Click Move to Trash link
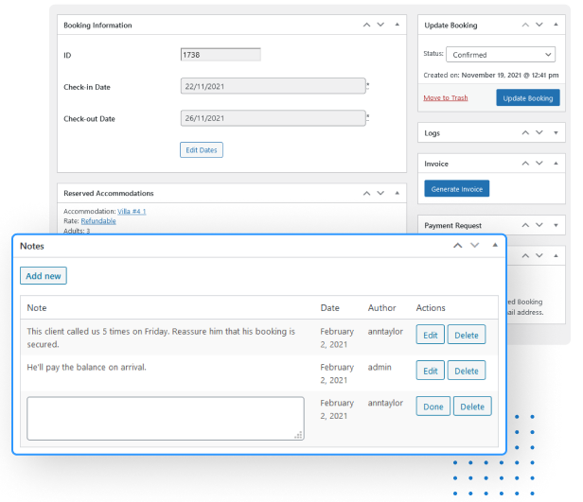This screenshot has height=502, width=583. click(x=446, y=97)
